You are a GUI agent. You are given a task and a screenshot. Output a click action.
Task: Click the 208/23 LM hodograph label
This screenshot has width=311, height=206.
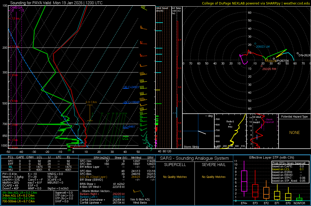(263, 47)
